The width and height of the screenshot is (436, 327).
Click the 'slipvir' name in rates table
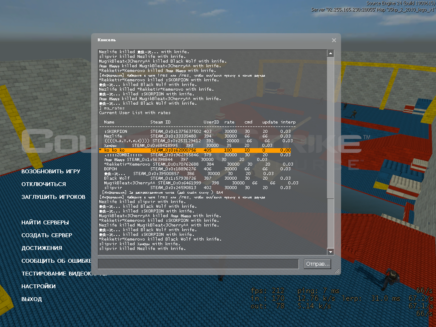113,188
